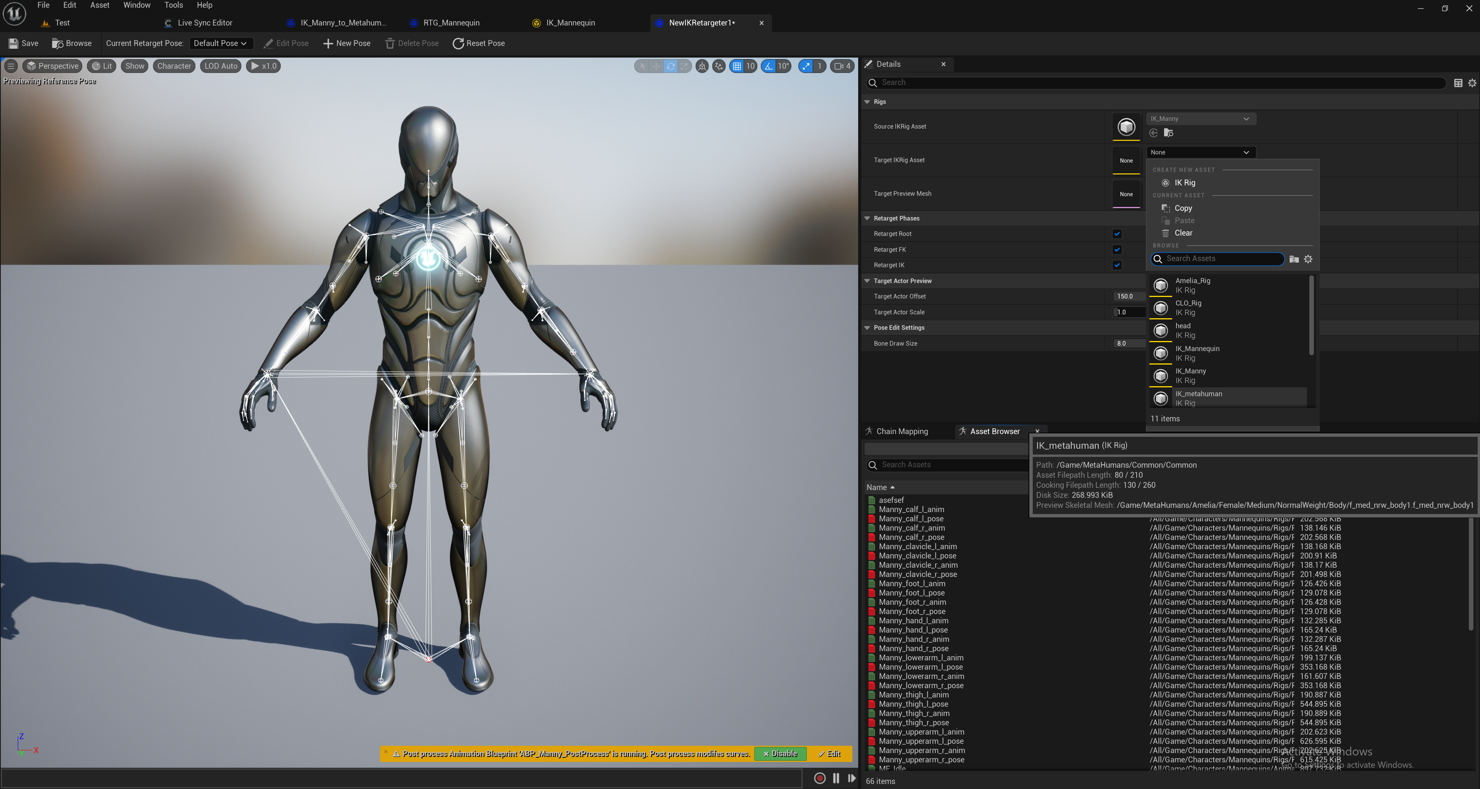Uncheck the Retarget IK checkbox
The height and width of the screenshot is (789, 1480).
tap(1116, 265)
